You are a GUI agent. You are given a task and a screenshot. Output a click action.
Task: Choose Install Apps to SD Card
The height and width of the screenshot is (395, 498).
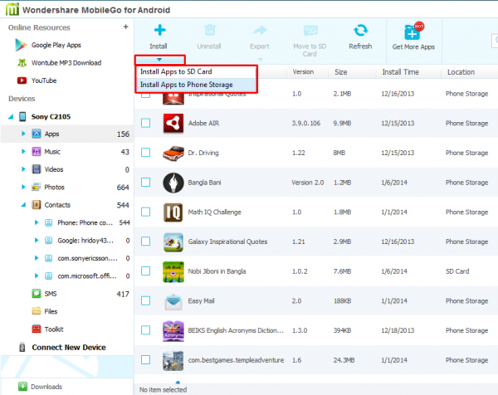[196, 71]
